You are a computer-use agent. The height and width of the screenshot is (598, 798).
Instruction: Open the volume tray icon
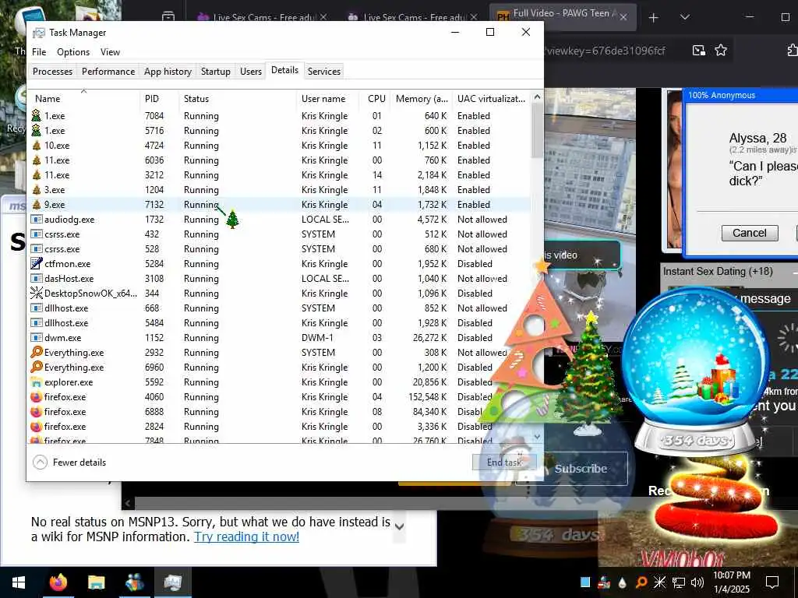[x=697, y=582]
